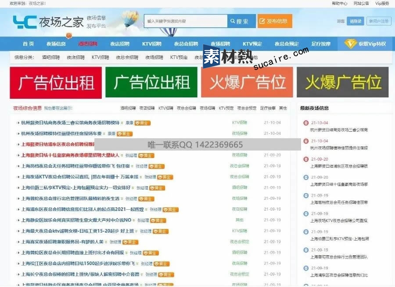Click the 新用户注册 register button

click(378, 21)
